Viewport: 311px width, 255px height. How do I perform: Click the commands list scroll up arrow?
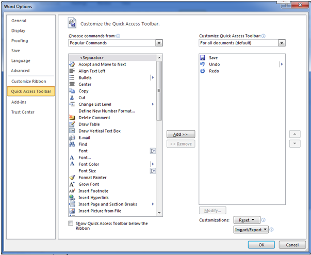tap(159, 57)
